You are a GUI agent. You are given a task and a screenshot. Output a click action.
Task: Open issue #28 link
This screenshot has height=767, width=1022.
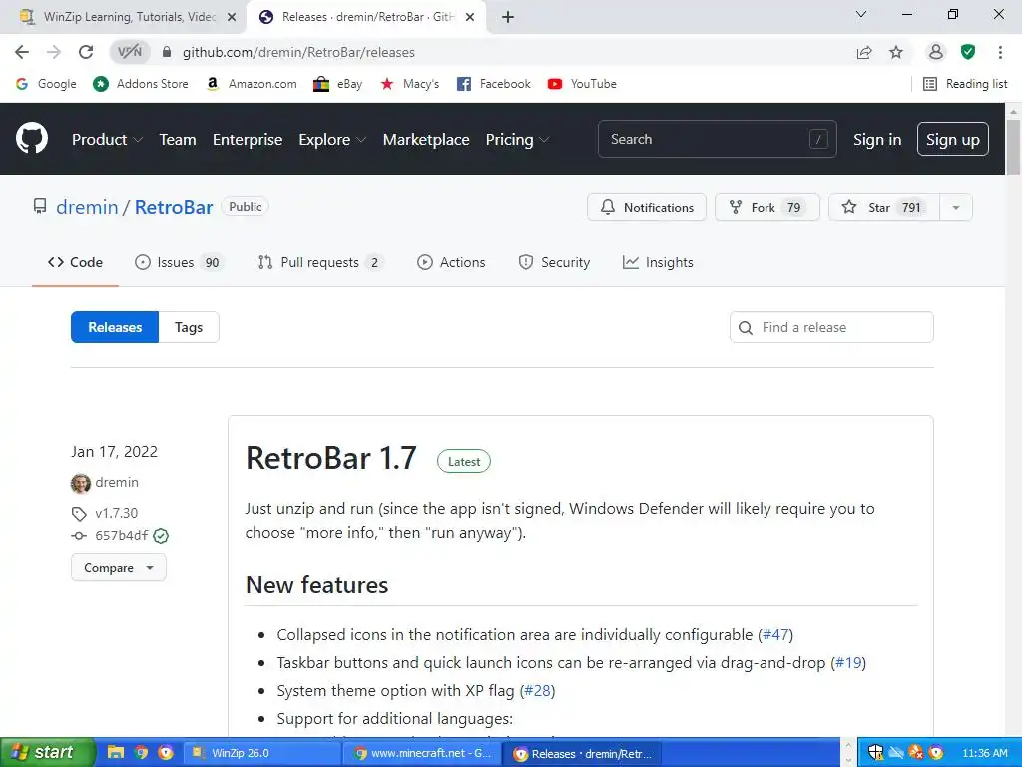point(537,691)
